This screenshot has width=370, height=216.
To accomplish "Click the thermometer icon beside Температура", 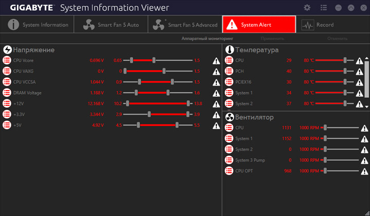I will [x=229, y=50].
